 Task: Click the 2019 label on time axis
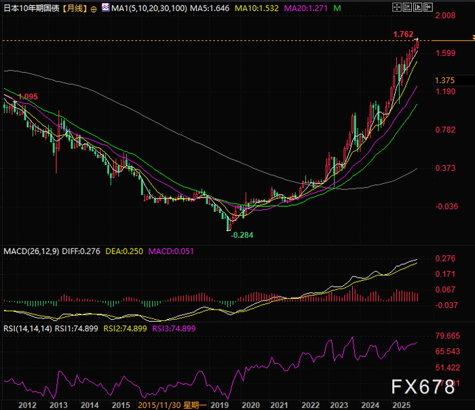pyautogui.click(x=219, y=405)
